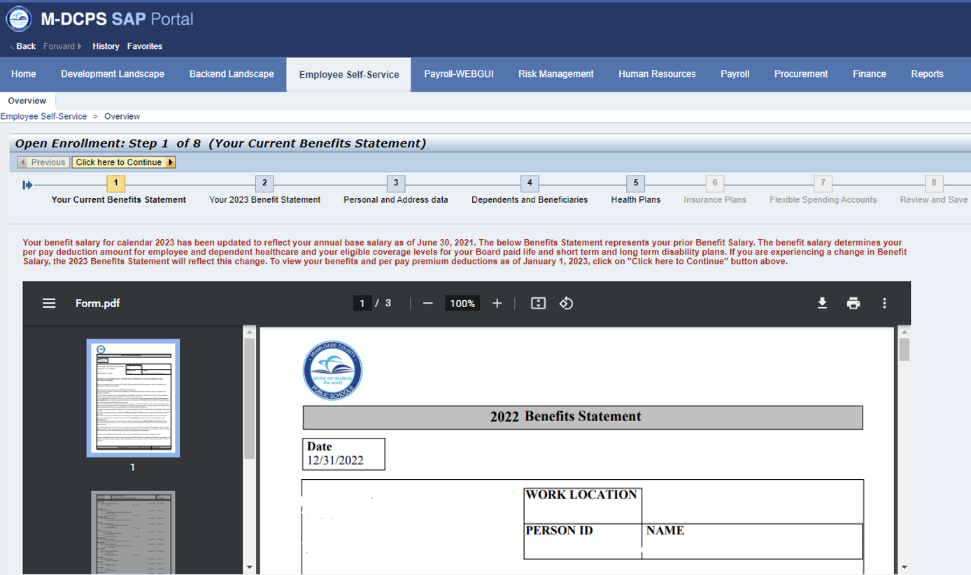Rotate the PDF page
This screenshot has height=575, width=971.
coord(566,303)
